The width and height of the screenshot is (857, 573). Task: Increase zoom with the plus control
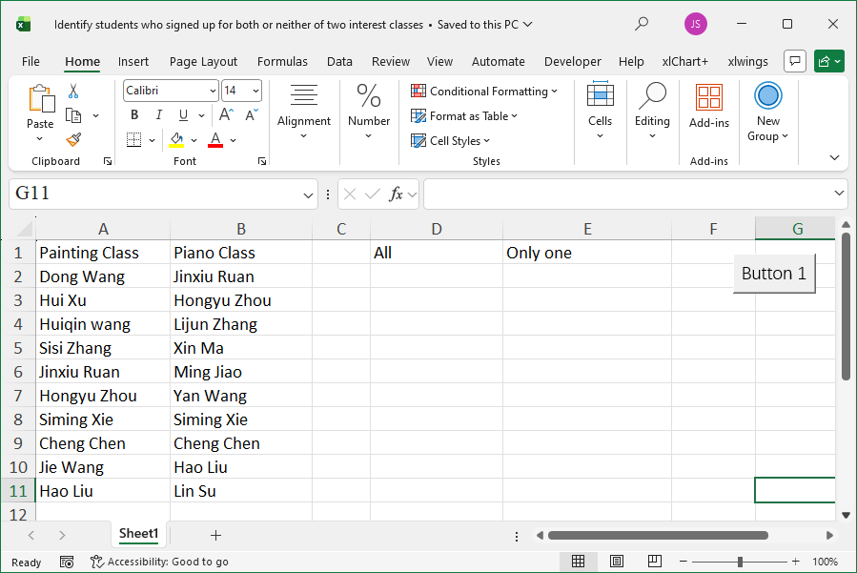pos(795,562)
